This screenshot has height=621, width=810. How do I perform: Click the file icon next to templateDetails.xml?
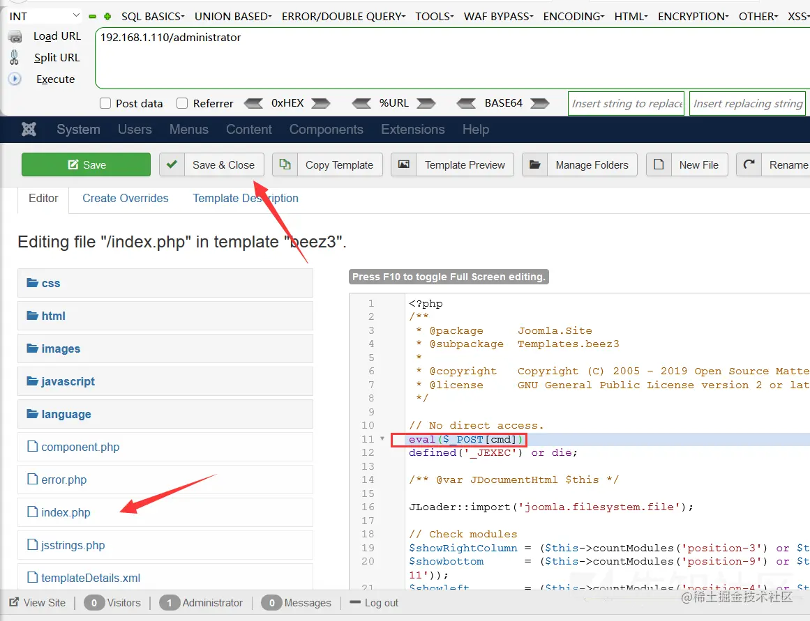(33, 577)
